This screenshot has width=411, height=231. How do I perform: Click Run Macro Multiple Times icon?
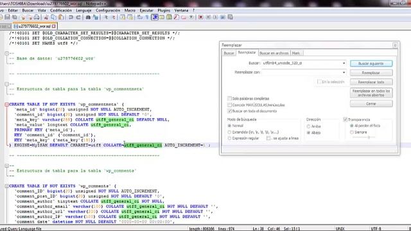pos(223,17)
